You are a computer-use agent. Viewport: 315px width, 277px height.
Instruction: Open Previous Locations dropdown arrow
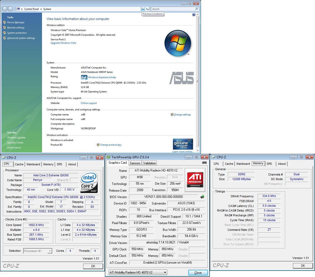[143, 9]
